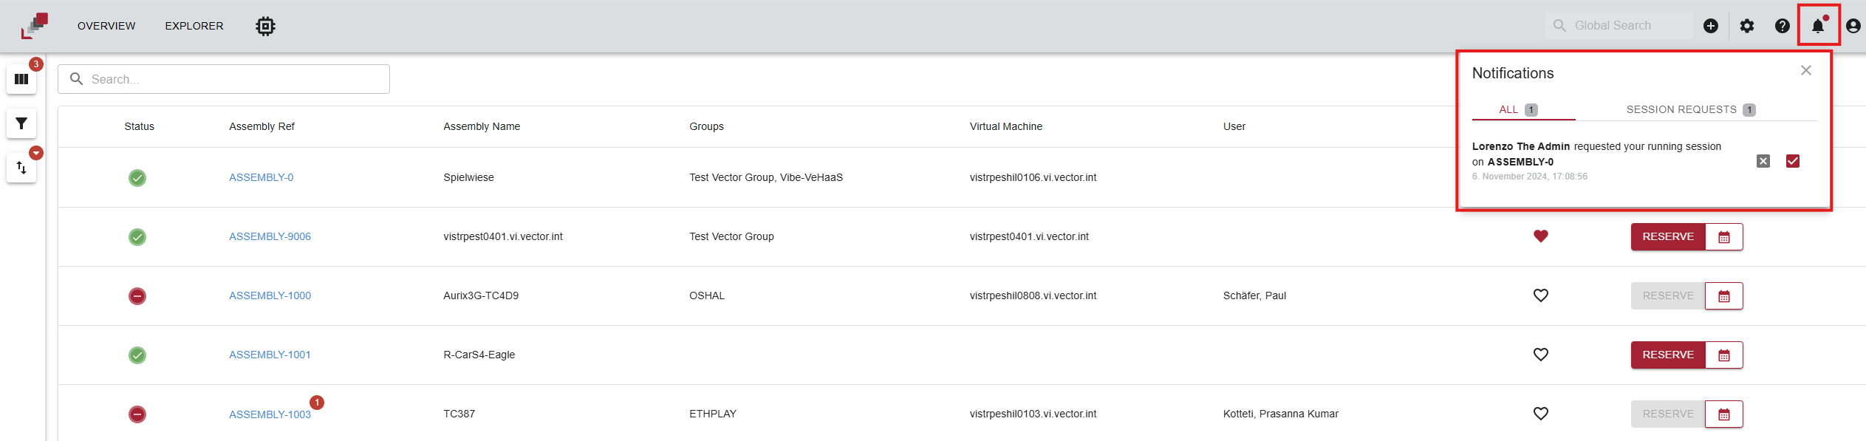Click red status icon of ASSEMBLY-1003

tap(137, 414)
